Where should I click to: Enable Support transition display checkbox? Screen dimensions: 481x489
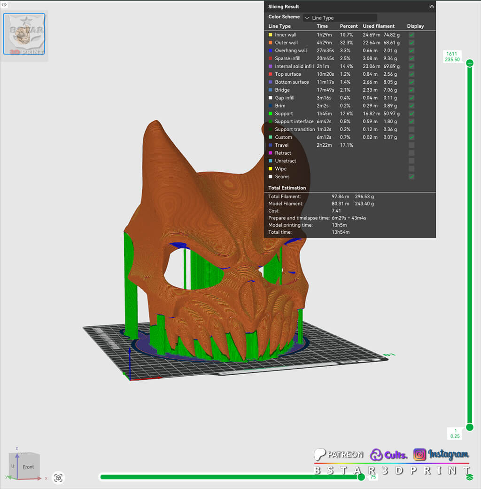[411, 129]
